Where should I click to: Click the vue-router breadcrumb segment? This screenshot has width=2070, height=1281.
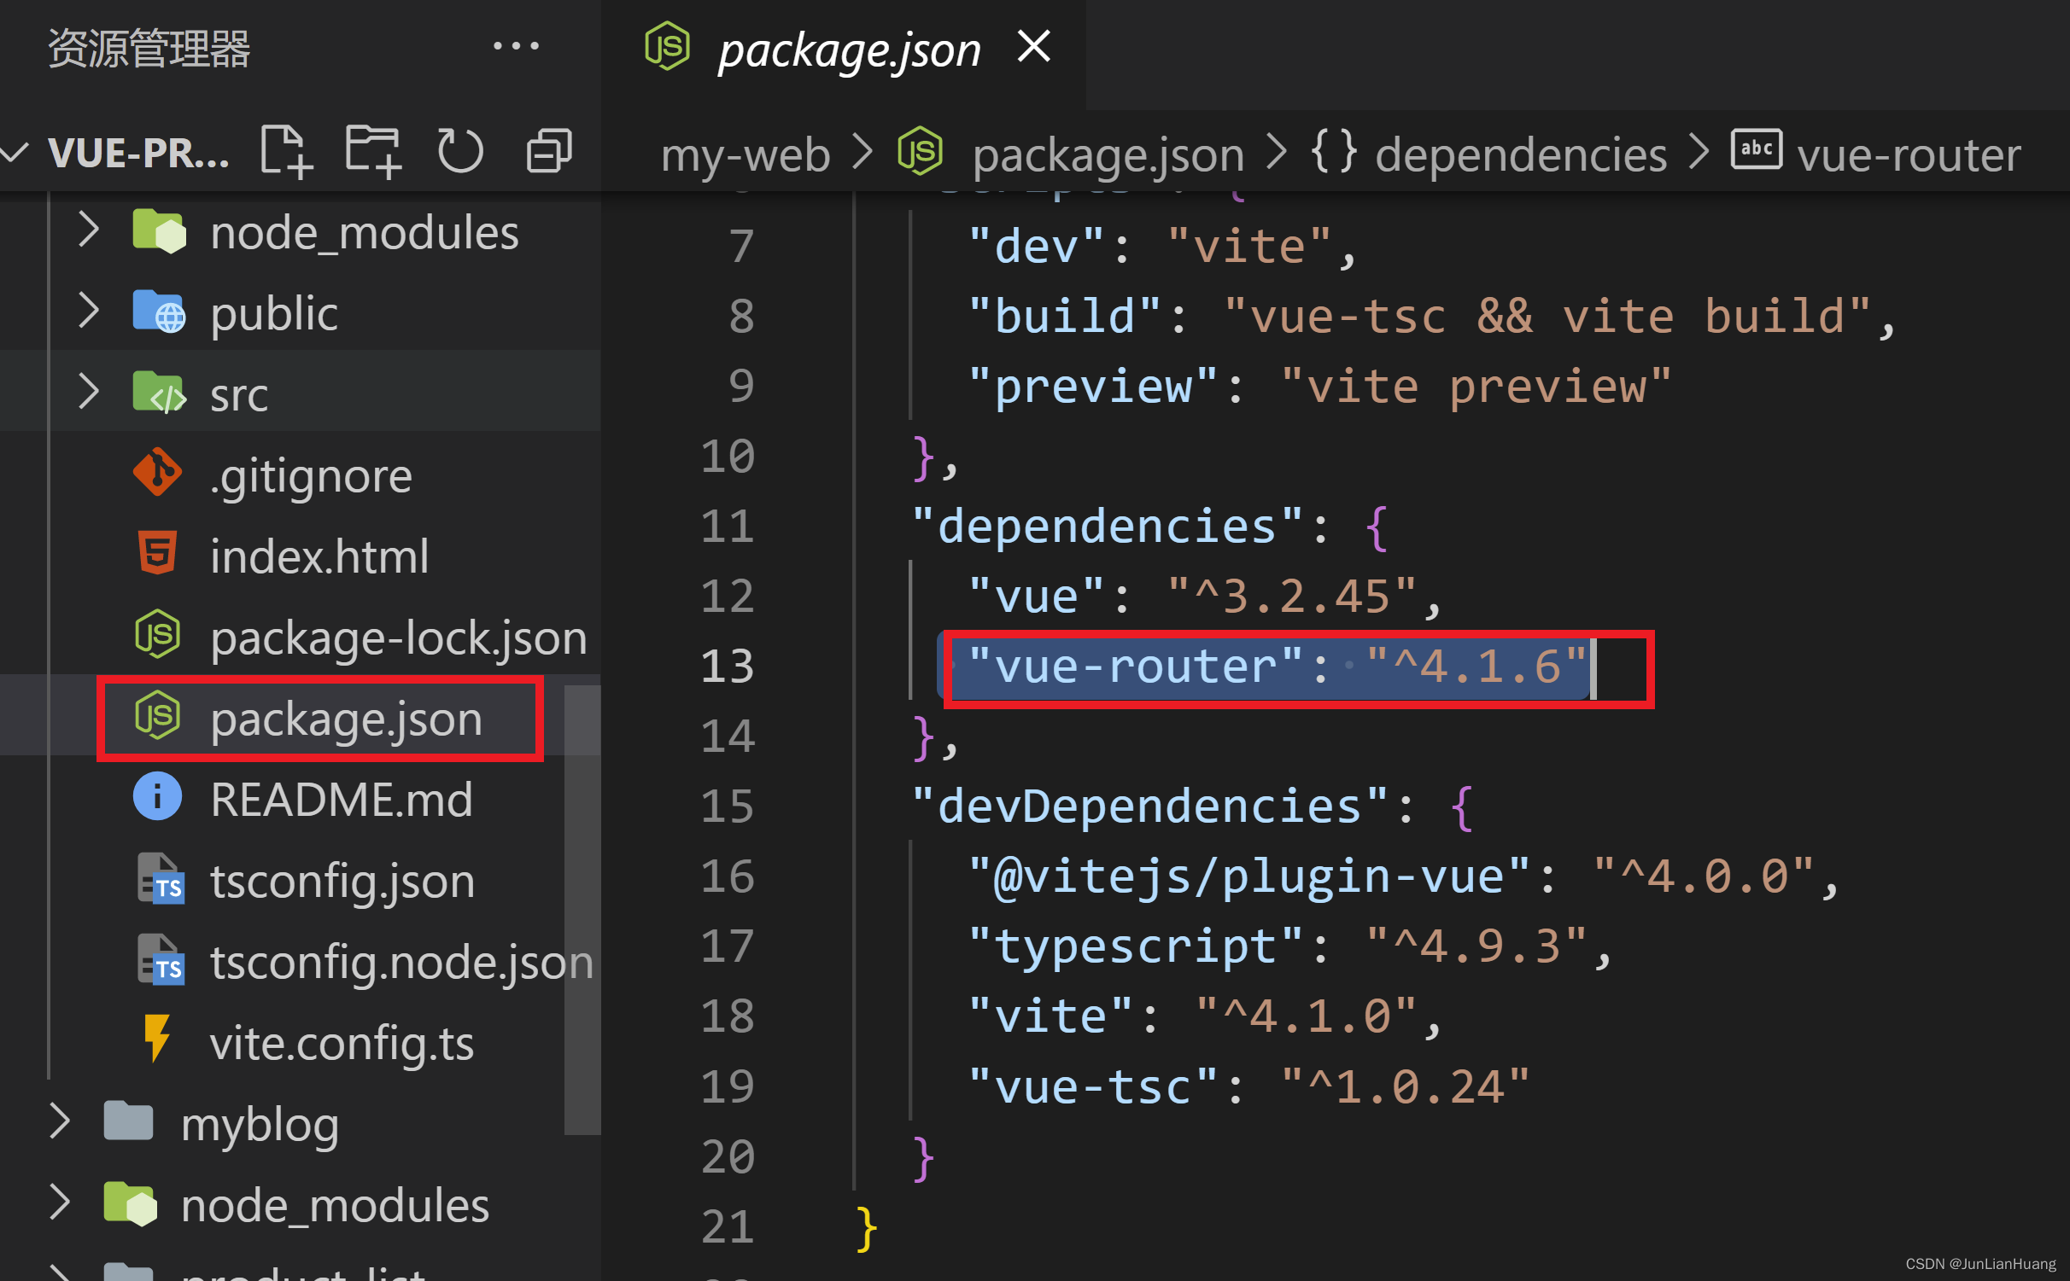[1908, 154]
